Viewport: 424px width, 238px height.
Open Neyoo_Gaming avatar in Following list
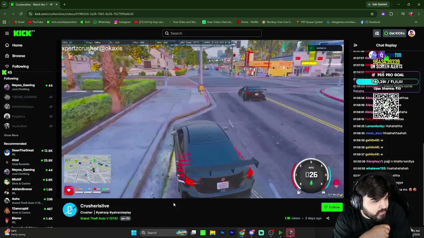tap(7, 87)
